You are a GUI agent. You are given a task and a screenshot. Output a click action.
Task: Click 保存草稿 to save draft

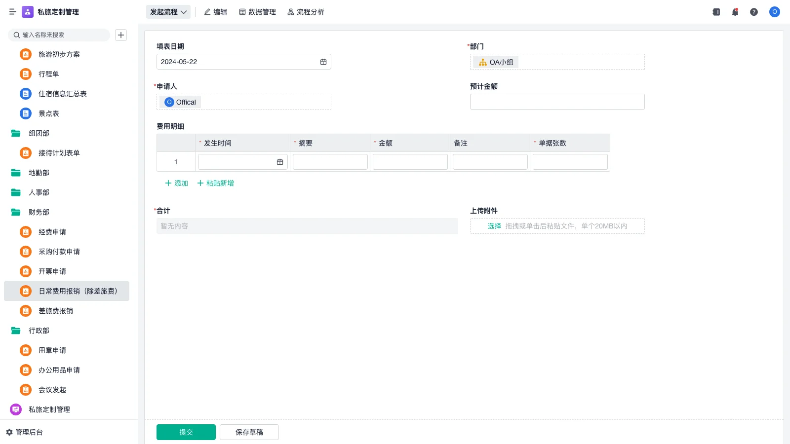249,432
